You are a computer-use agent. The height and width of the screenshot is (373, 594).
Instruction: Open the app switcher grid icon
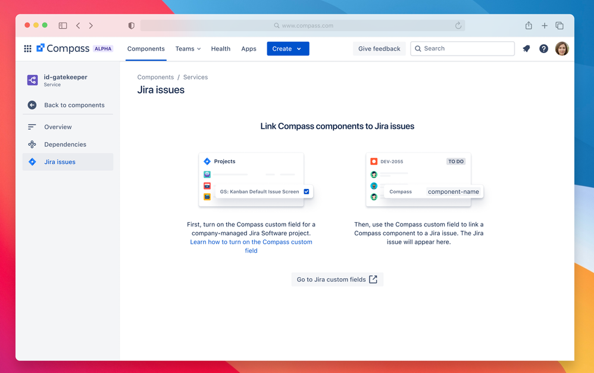27,48
